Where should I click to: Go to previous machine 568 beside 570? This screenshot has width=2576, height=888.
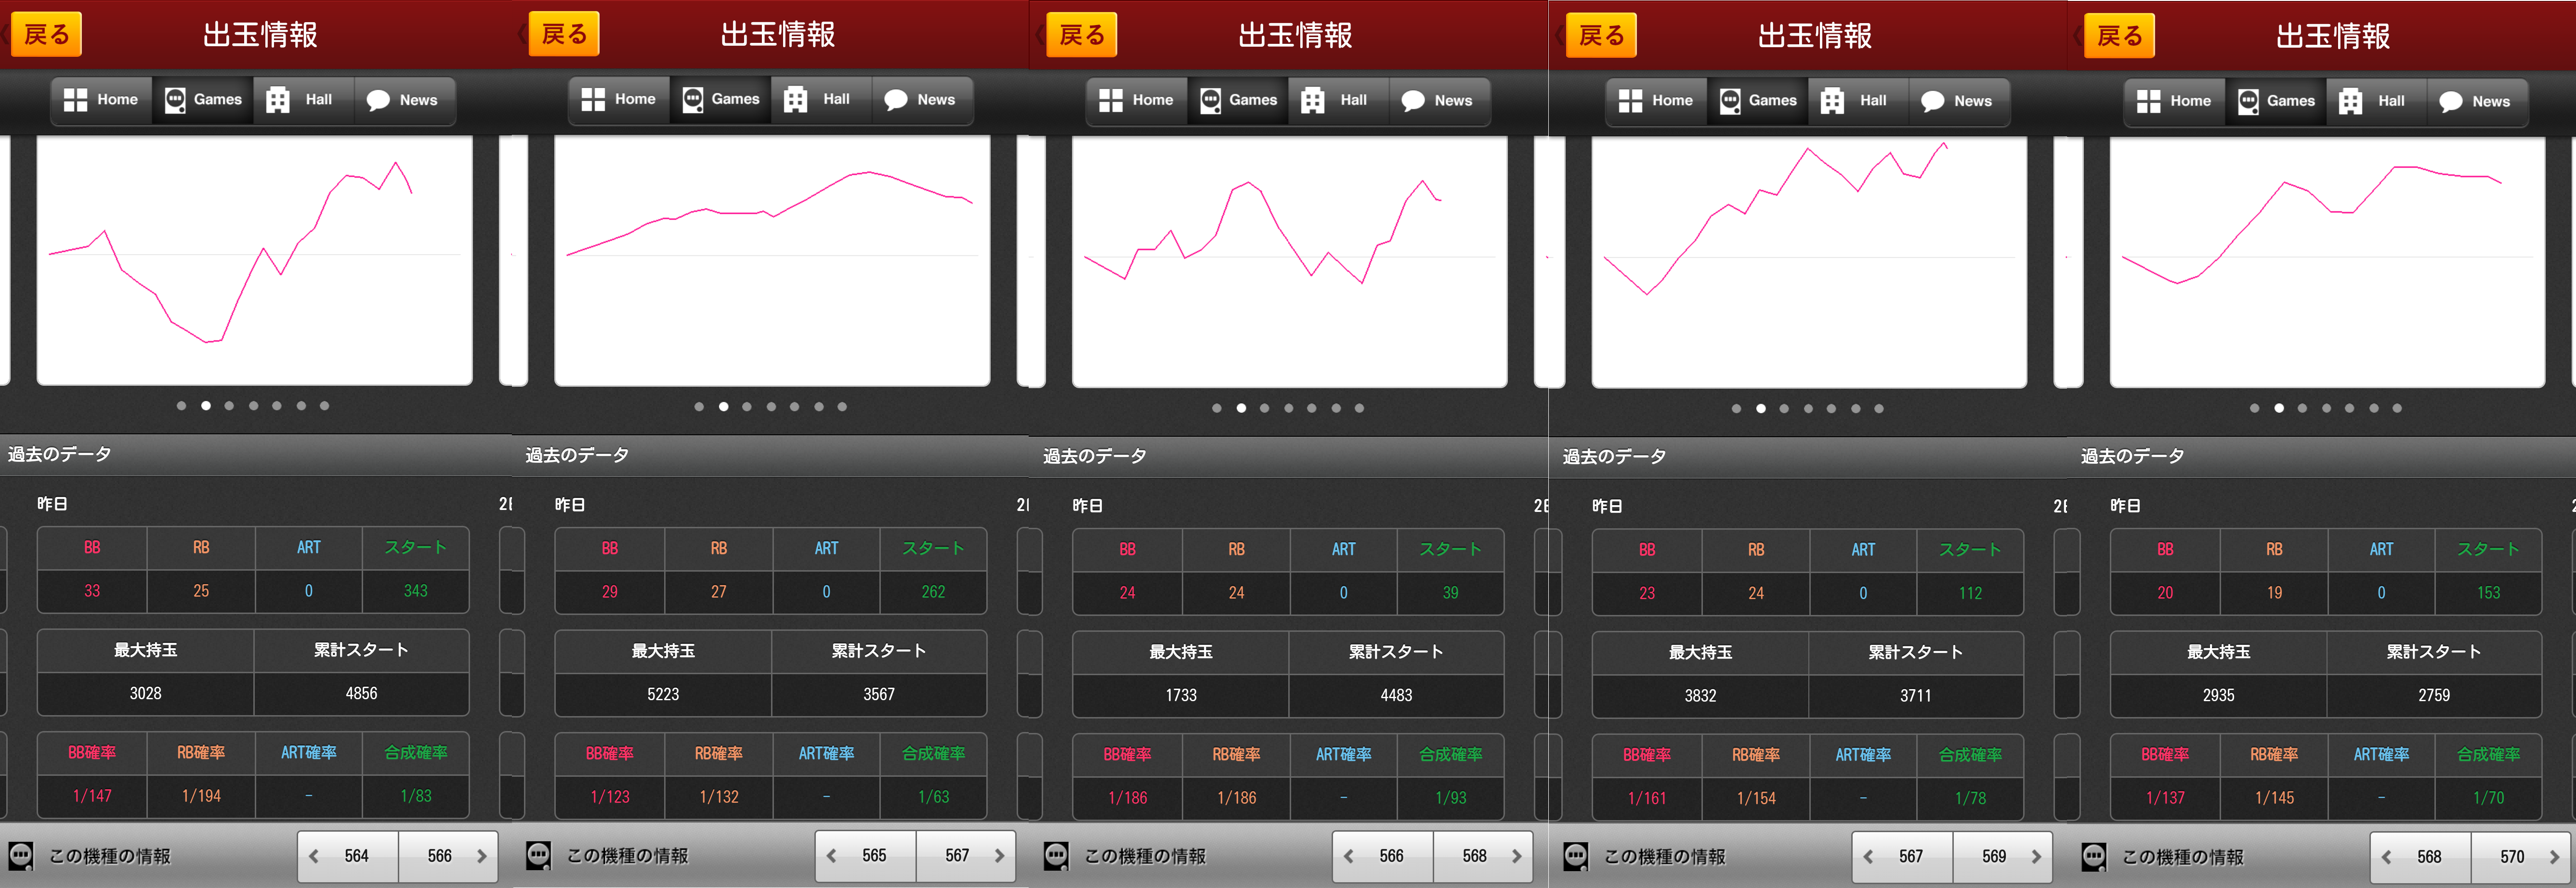[2420, 857]
